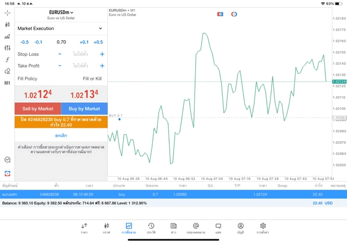The height and width of the screenshot is (243, 347).
Task: Edit the 0.70 volume field
Action: pyautogui.click(x=61, y=42)
